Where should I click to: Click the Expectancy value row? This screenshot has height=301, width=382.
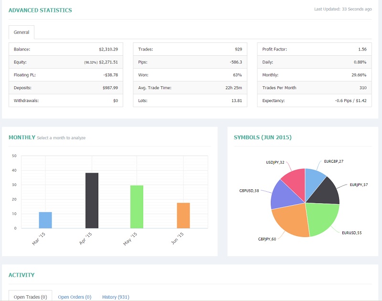(x=314, y=101)
